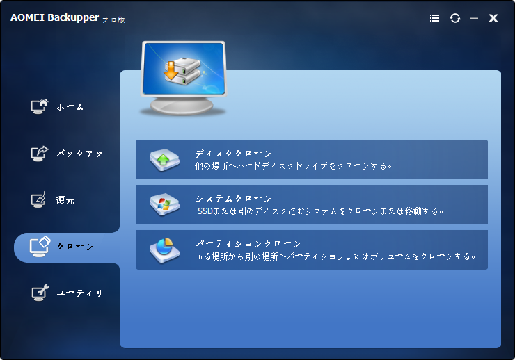Screen dimensions: 515x360
Task: Click the ホーム monitor icon in sidebar
Action: 40,106
